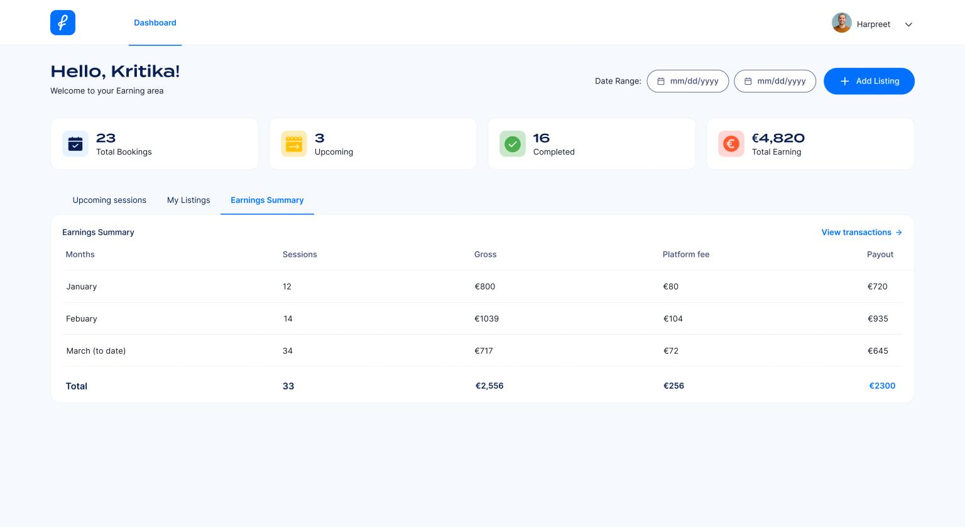Click the €2300 total payout value
Viewport: 965px width, 527px height.
point(882,386)
